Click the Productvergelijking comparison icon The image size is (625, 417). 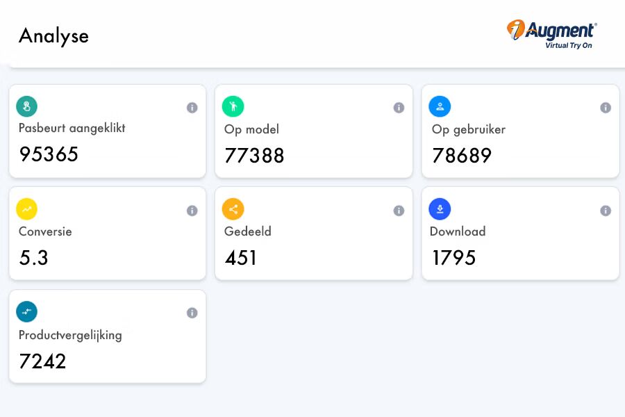click(26, 311)
